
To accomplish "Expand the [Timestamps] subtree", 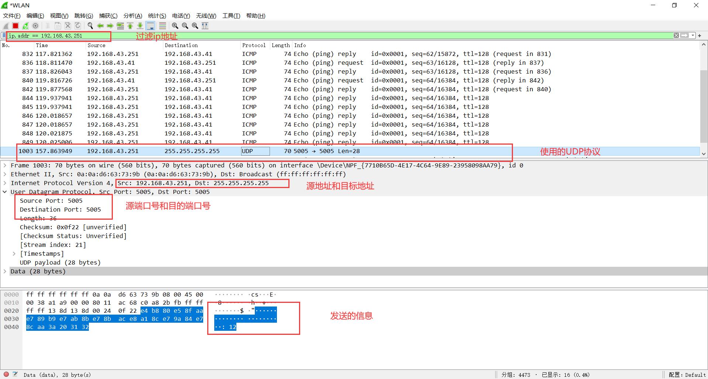I will click(x=14, y=254).
